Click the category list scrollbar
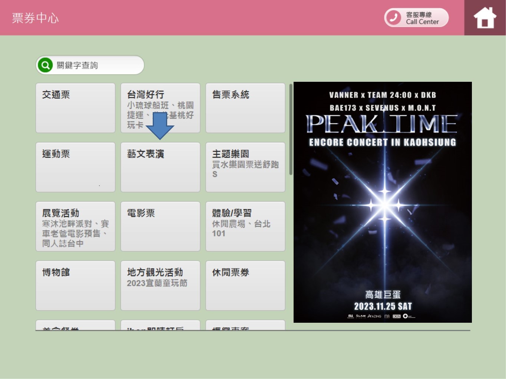The height and width of the screenshot is (379, 506). (291, 130)
